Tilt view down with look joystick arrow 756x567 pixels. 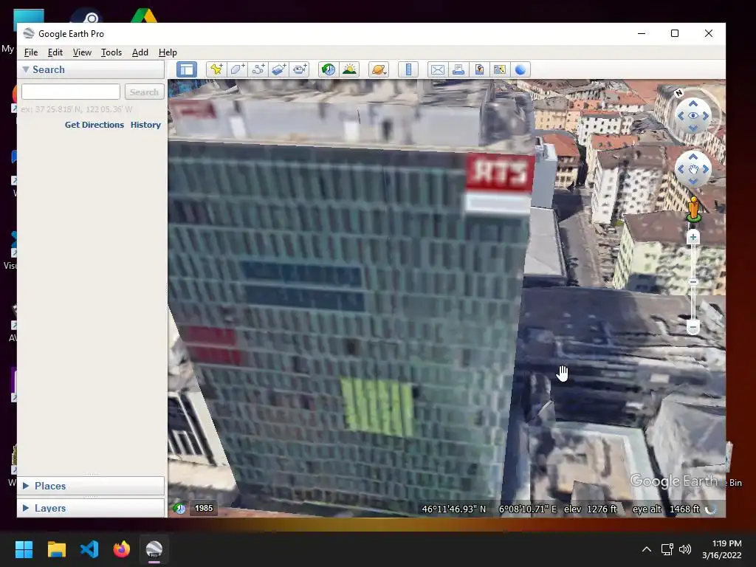[693, 128]
